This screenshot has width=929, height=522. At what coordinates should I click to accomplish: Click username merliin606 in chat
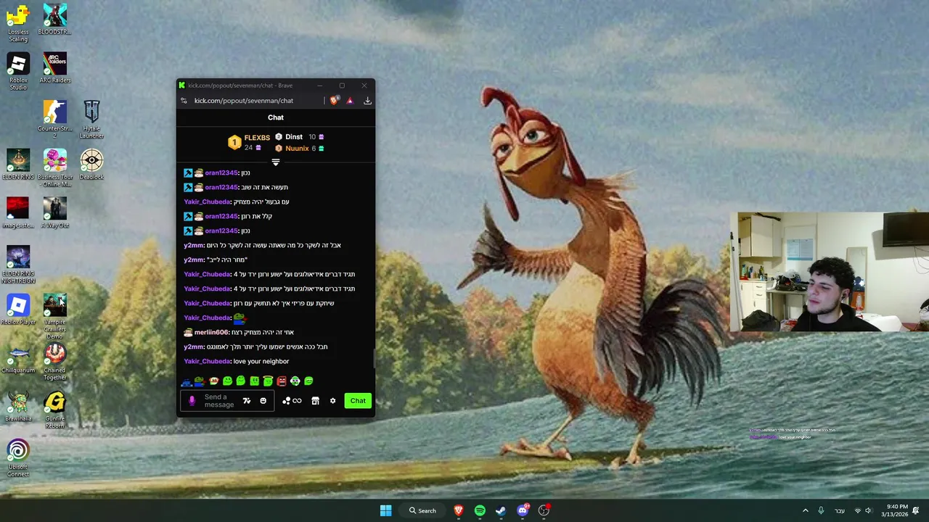pos(212,332)
